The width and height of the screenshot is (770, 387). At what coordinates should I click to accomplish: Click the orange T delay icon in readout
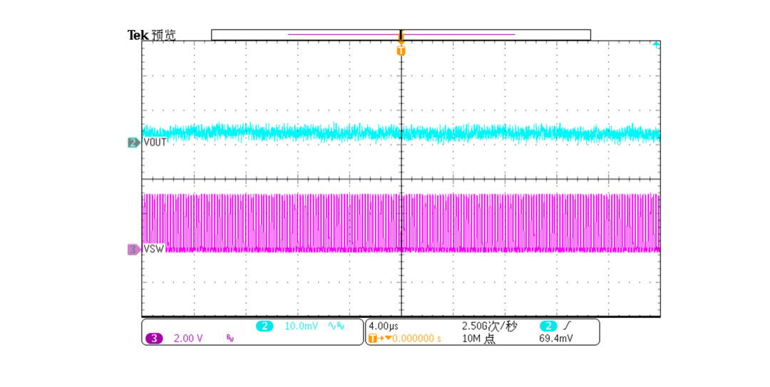click(x=373, y=339)
